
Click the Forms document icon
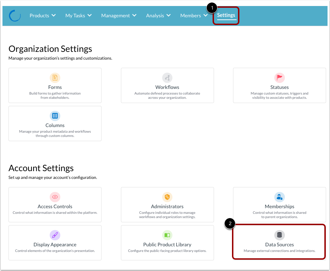(55, 78)
